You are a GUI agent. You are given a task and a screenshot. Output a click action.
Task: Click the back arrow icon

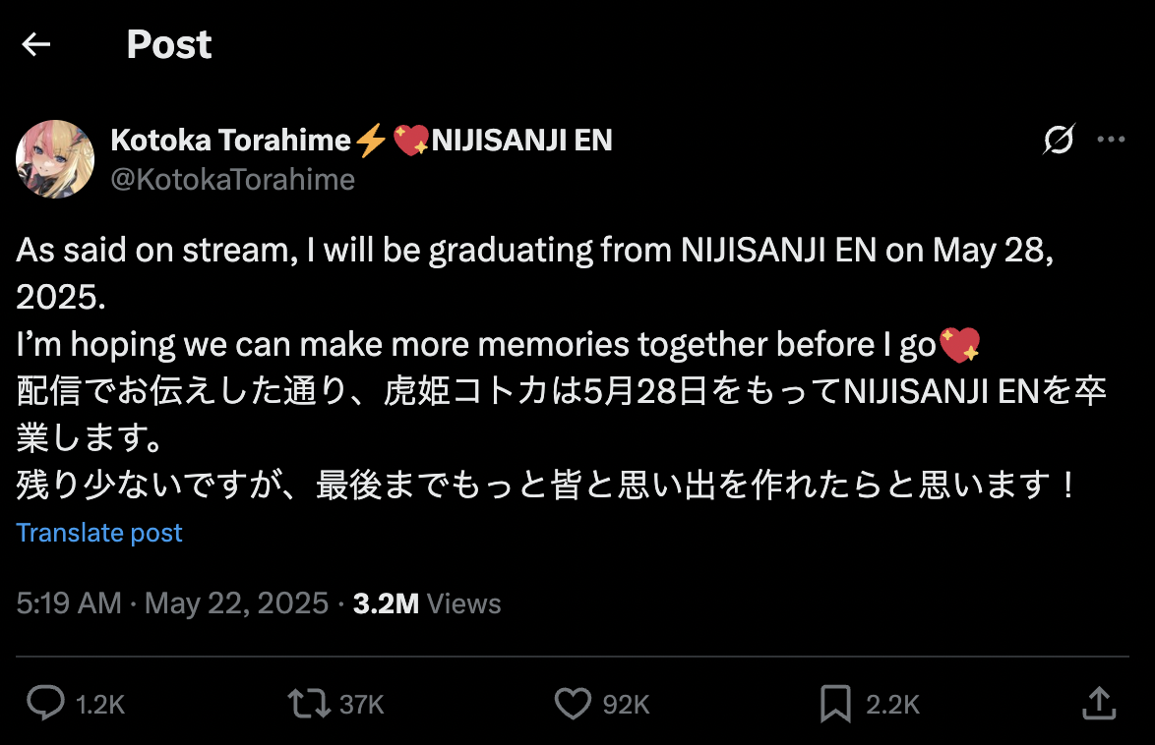click(36, 44)
